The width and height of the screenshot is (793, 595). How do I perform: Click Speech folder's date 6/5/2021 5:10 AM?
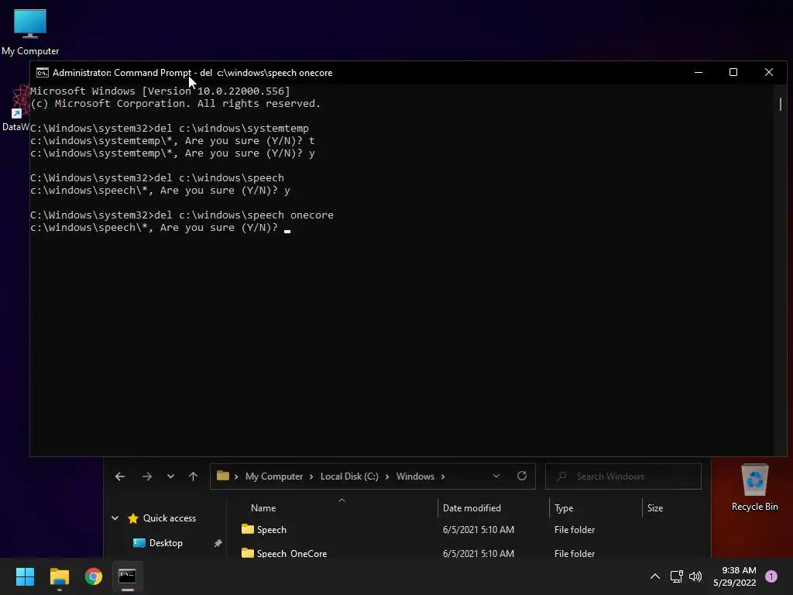479,530
